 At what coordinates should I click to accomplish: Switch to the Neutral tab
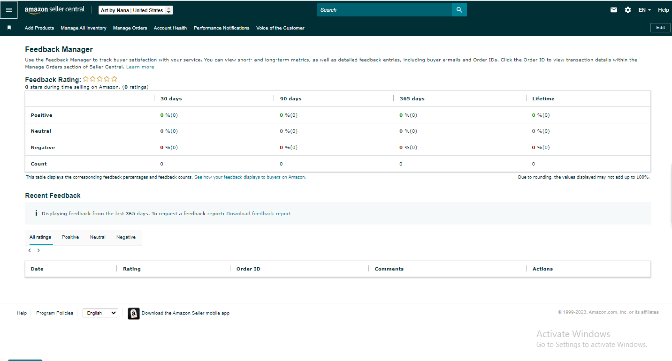(98, 237)
